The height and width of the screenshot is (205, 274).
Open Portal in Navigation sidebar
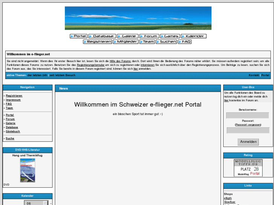point(10,115)
